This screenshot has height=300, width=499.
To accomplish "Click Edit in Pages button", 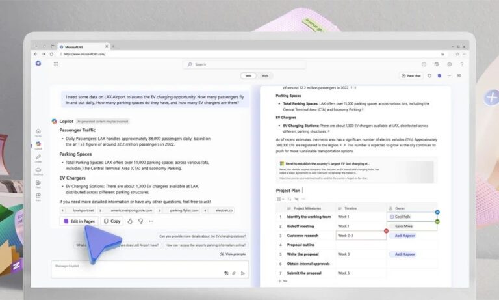I will pos(79,221).
